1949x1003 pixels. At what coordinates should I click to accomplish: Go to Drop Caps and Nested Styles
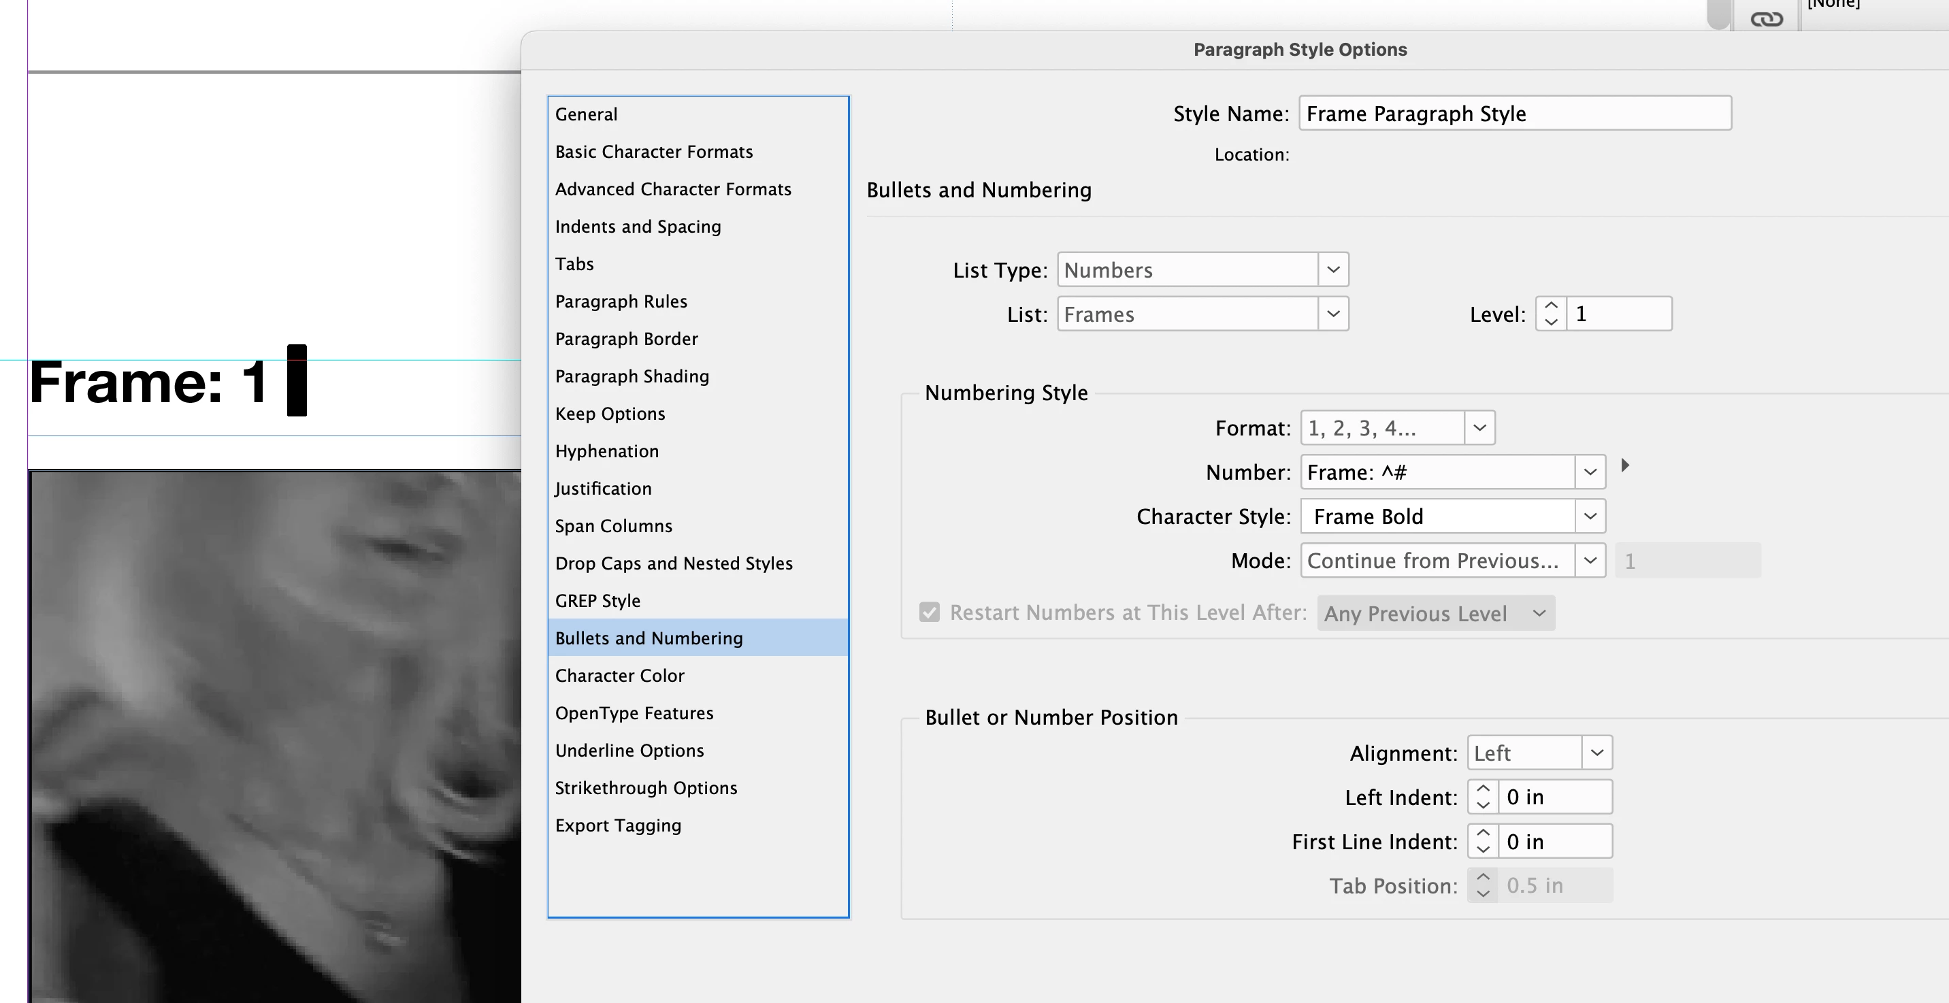coord(674,563)
